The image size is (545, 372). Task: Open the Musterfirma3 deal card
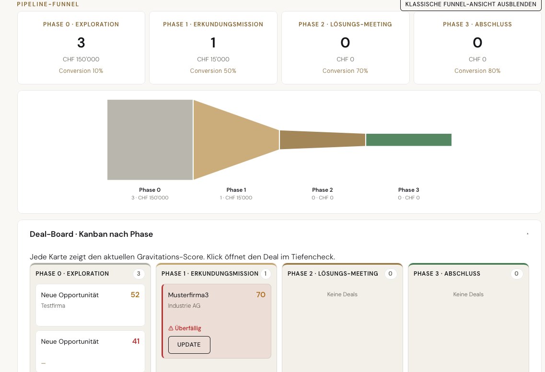[217, 321]
